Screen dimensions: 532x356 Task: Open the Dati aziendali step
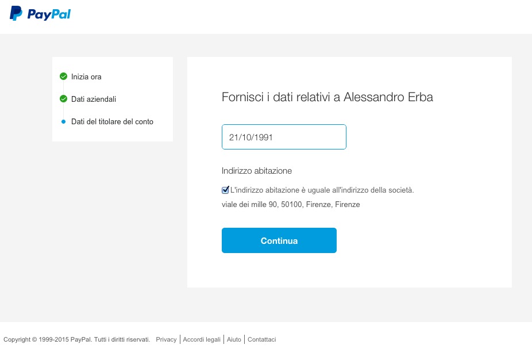93,99
